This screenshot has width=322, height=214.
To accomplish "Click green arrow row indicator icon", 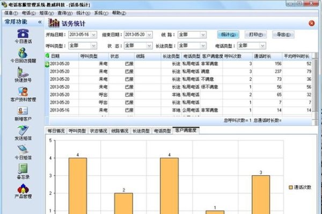I will click(47, 64).
